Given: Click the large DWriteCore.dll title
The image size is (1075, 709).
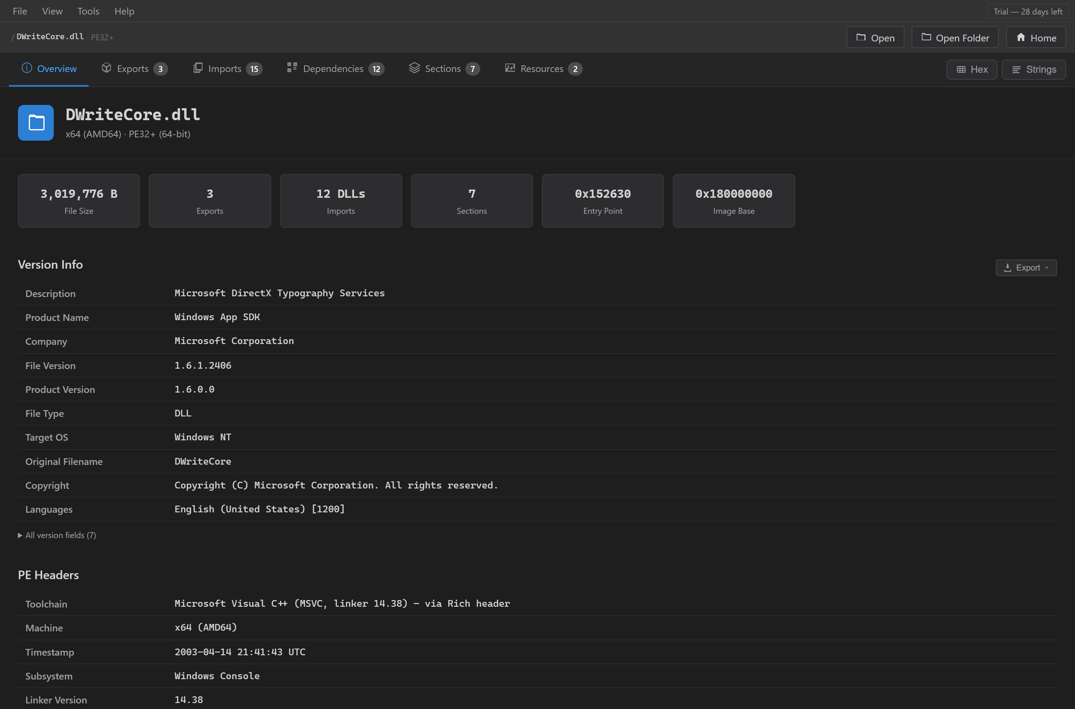Looking at the screenshot, I should coord(133,115).
